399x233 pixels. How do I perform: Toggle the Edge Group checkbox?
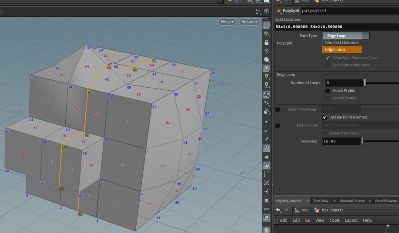click(278, 125)
